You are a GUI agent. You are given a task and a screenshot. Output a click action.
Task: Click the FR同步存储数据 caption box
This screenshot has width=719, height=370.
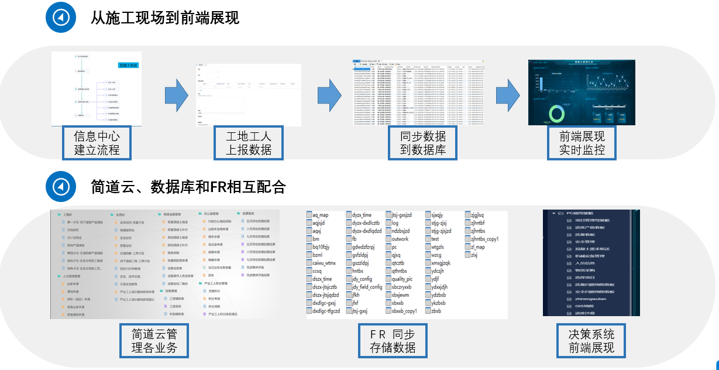(393, 341)
